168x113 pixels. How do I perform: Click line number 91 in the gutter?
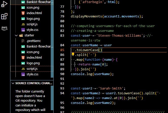[62, 79]
